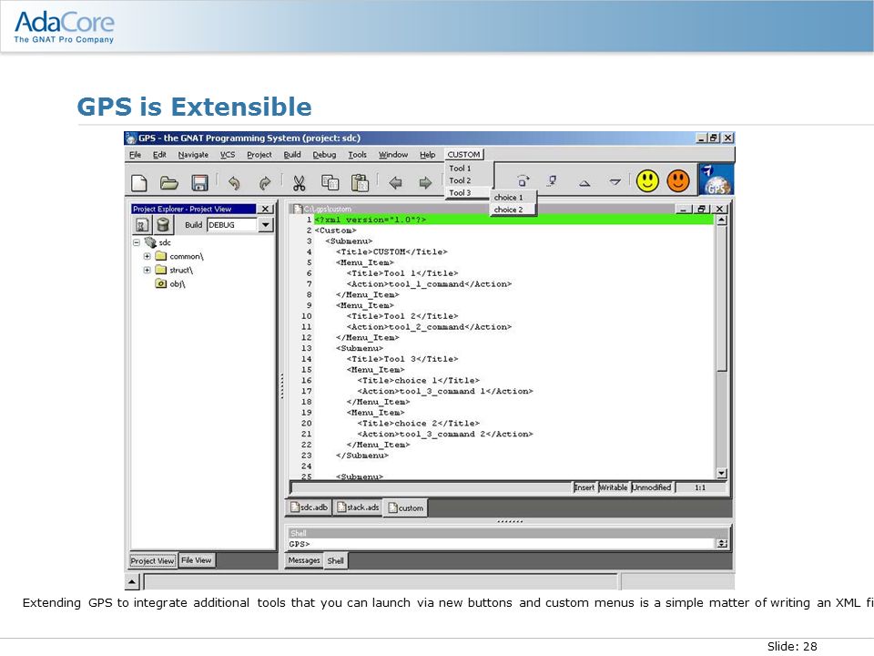Toggle the Writable status button
The image size is (874, 656).
click(613, 487)
